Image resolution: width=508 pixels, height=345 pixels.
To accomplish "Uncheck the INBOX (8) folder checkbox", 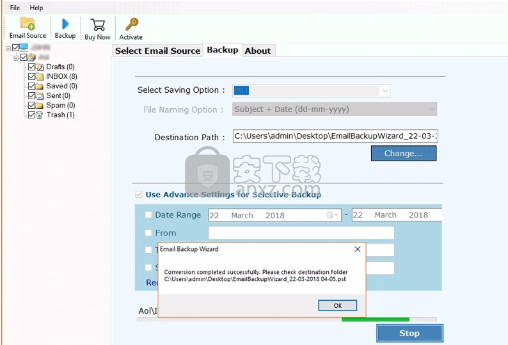I will [x=31, y=77].
